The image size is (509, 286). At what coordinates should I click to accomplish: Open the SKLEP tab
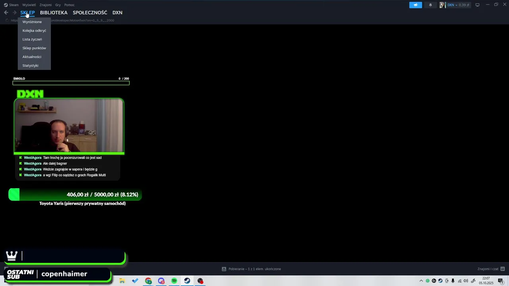(27, 13)
